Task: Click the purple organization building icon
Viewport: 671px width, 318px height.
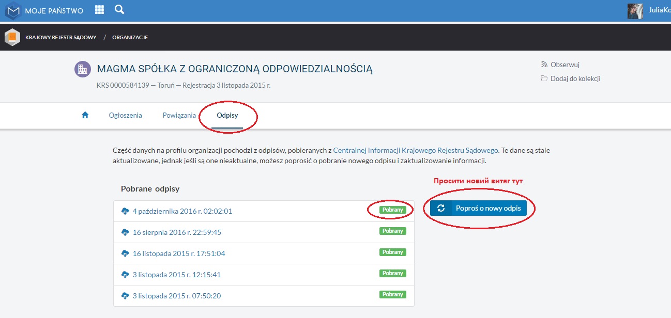Action: pos(83,70)
